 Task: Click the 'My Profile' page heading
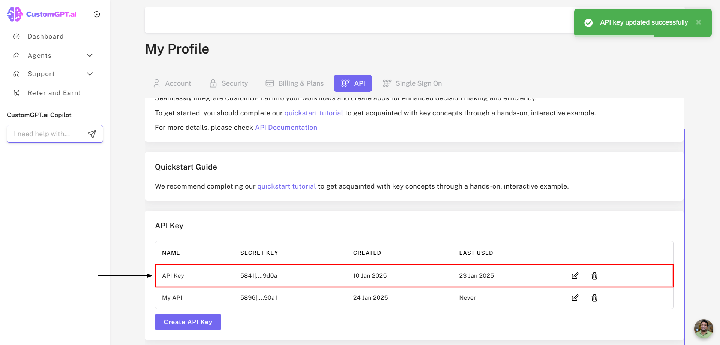pyautogui.click(x=177, y=49)
